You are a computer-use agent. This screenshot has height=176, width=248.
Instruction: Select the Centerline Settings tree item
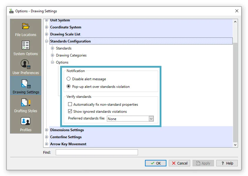pos(66,137)
